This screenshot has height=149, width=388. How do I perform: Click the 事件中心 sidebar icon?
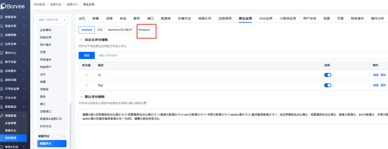pyautogui.click(x=2, y=53)
